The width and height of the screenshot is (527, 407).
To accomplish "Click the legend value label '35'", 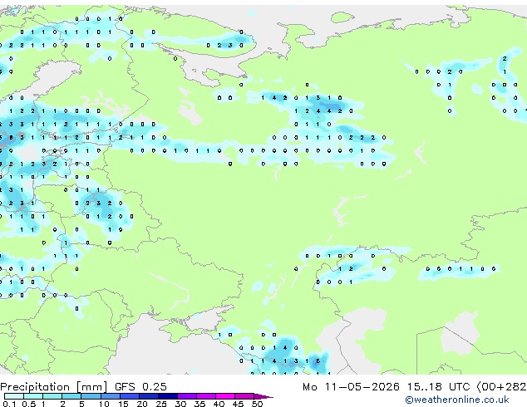I will tap(199, 404).
